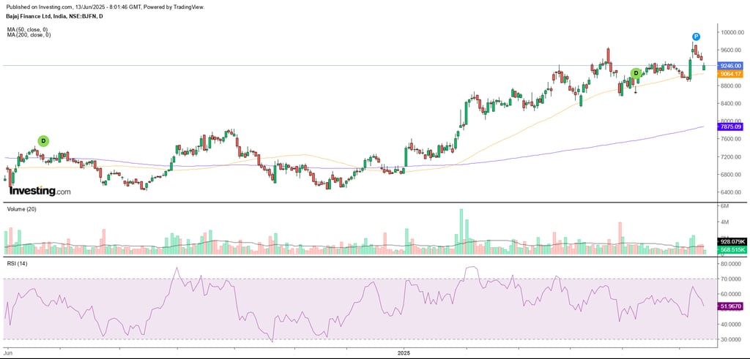The height and width of the screenshot is (359, 750).
Task: Click the 4M volume axis label
Action: [724, 222]
